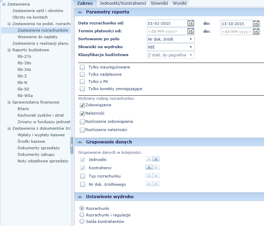Switch to Jednostki/Kontrahenci tab
264x226 pixels.
click(x=123, y=3)
